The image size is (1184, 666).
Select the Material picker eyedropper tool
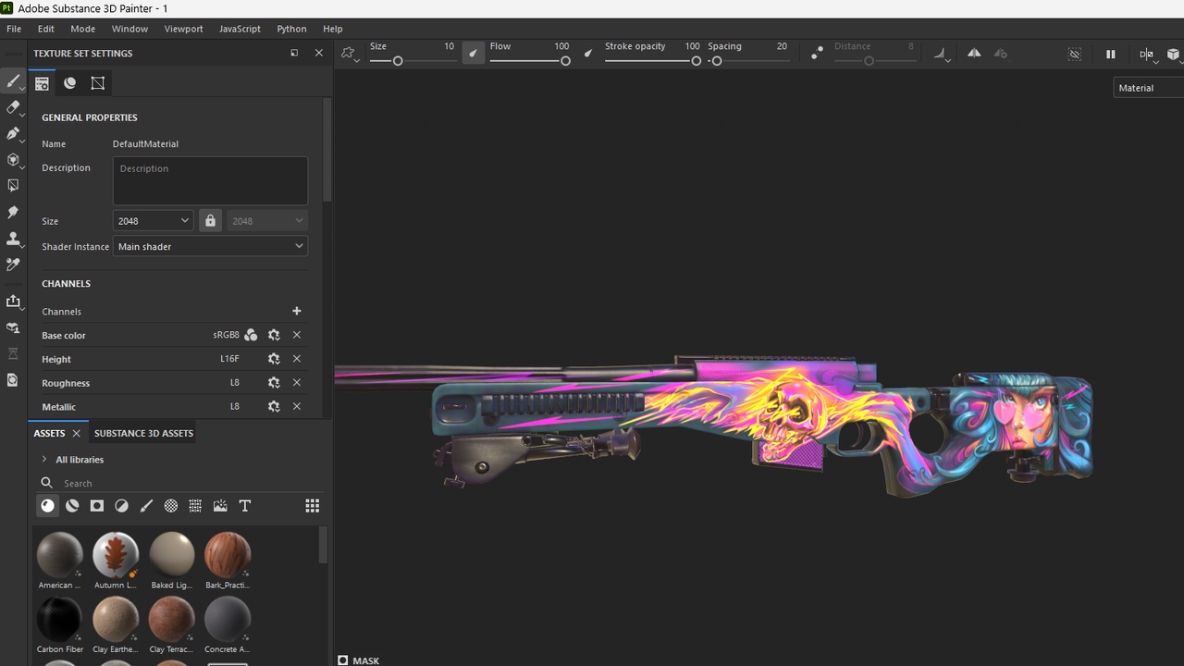13,264
